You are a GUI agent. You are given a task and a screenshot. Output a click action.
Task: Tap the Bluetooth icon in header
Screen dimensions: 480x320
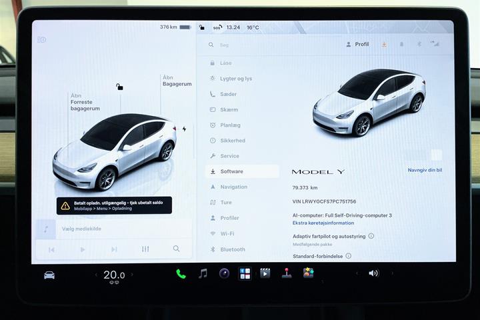click(x=419, y=44)
